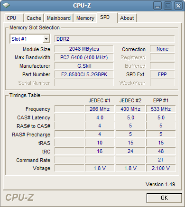This screenshot has width=185, height=207.
Task: Select the 2T command rate cell
Action: tap(161, 160)
